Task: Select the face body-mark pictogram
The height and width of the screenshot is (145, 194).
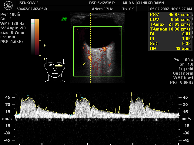Action: pyautogui.click(x=55, y=70)
